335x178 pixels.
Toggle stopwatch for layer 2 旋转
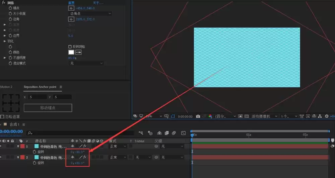(35, 163)
